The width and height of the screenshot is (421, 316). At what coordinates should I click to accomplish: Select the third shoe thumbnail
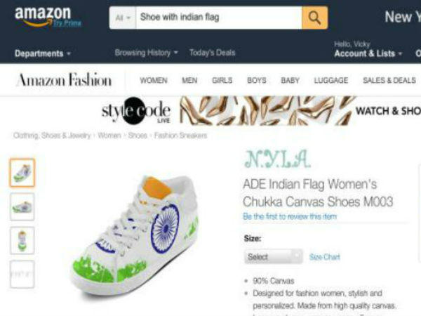(x=22, y=240)
